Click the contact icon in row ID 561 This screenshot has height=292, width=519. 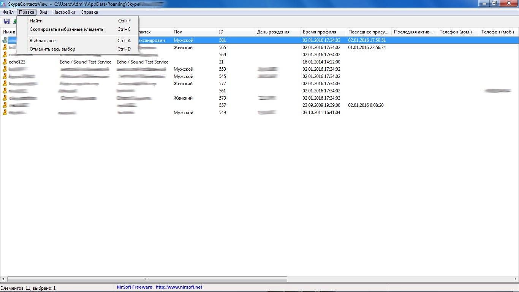point(5,90)
